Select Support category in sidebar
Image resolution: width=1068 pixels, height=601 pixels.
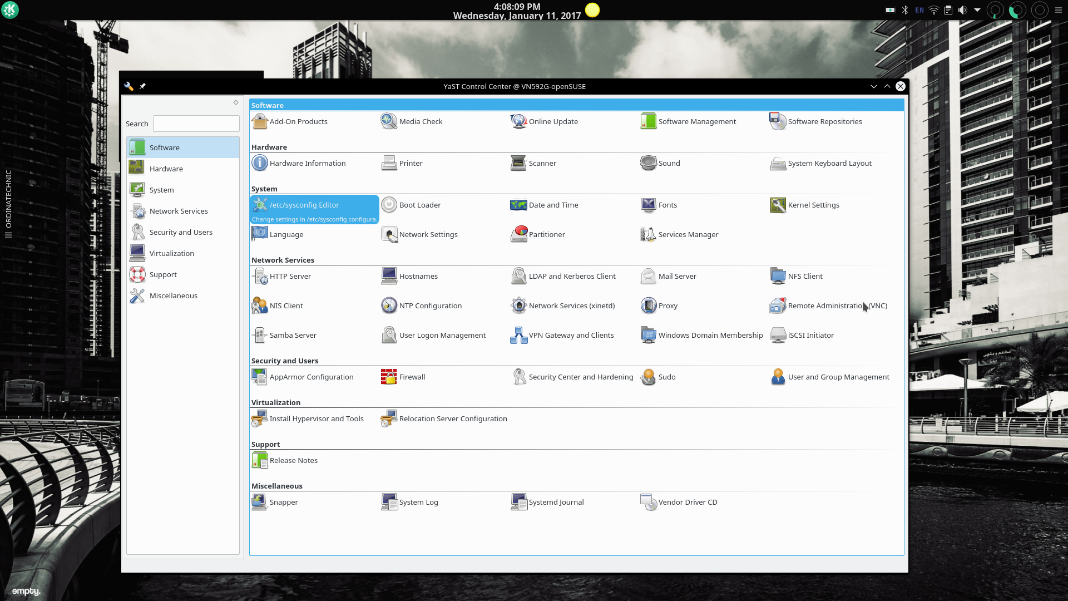click(183, 274)
